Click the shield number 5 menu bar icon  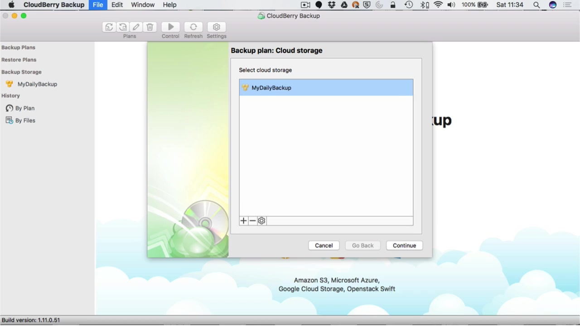coord(367,5)
